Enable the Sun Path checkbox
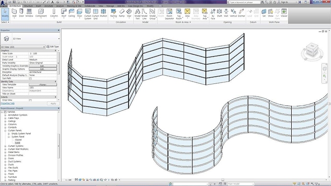Image resolution: width=331 pixels, height=186 pixels. click(x=30, y=79)
